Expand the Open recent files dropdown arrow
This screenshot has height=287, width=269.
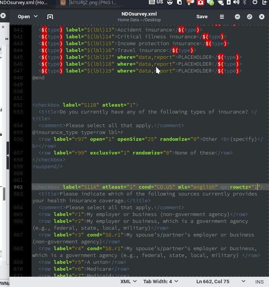36,16
